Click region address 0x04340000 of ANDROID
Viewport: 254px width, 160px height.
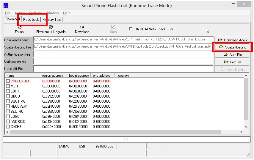click(x=51, y=121)
